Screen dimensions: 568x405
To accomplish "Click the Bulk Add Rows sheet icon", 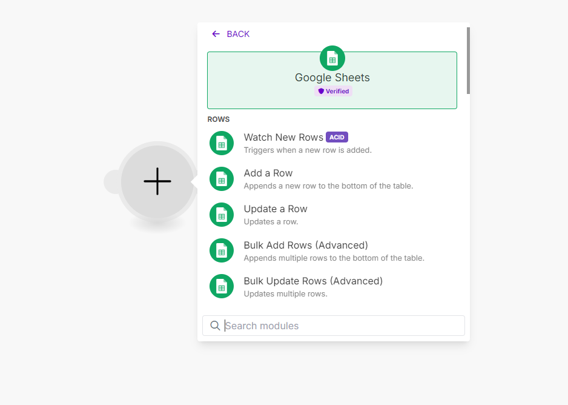I will click(222, 250).
